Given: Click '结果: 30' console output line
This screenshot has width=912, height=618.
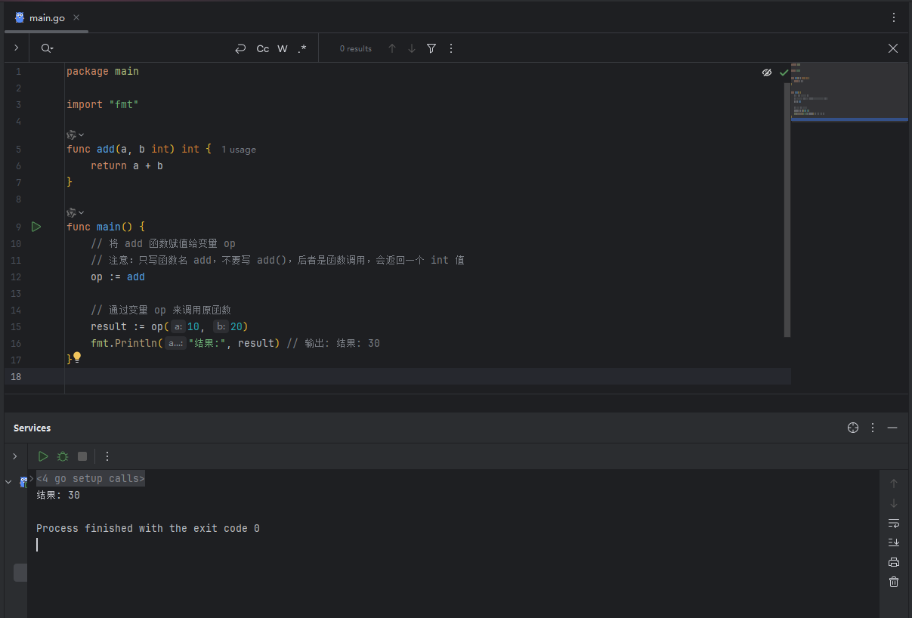Looking at the screenshot, I should 58,495.
